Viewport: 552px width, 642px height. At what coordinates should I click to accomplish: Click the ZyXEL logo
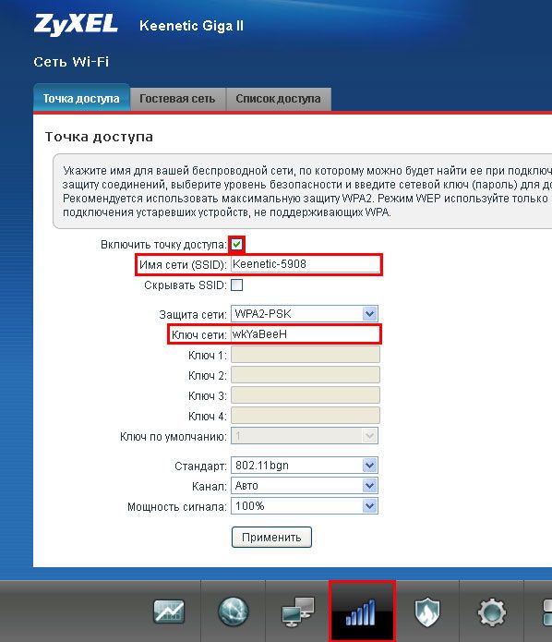(76, 25)
